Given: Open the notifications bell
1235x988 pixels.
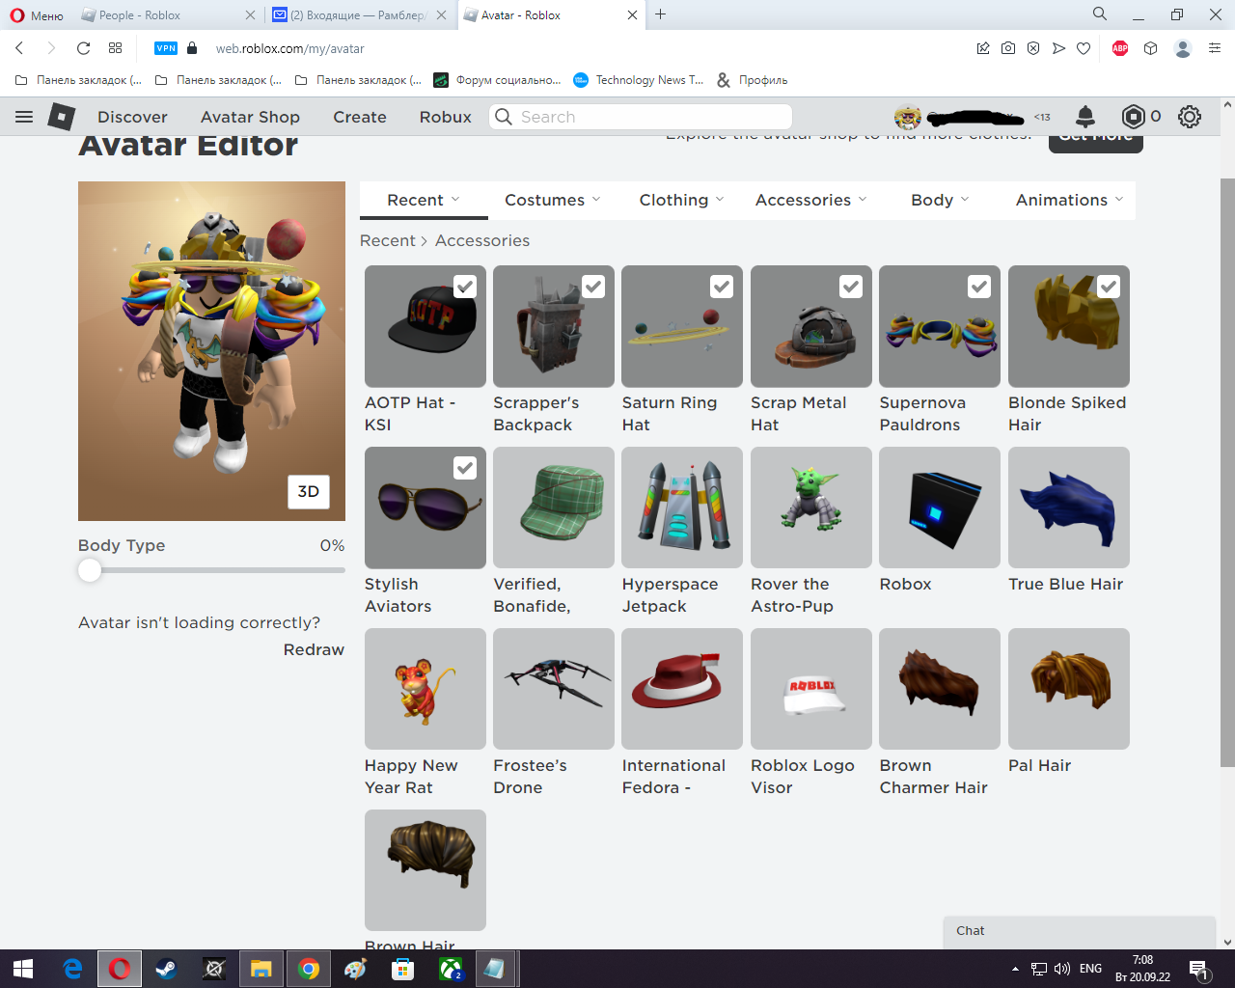Looking at the screenshot, I should pos(1085,117).
